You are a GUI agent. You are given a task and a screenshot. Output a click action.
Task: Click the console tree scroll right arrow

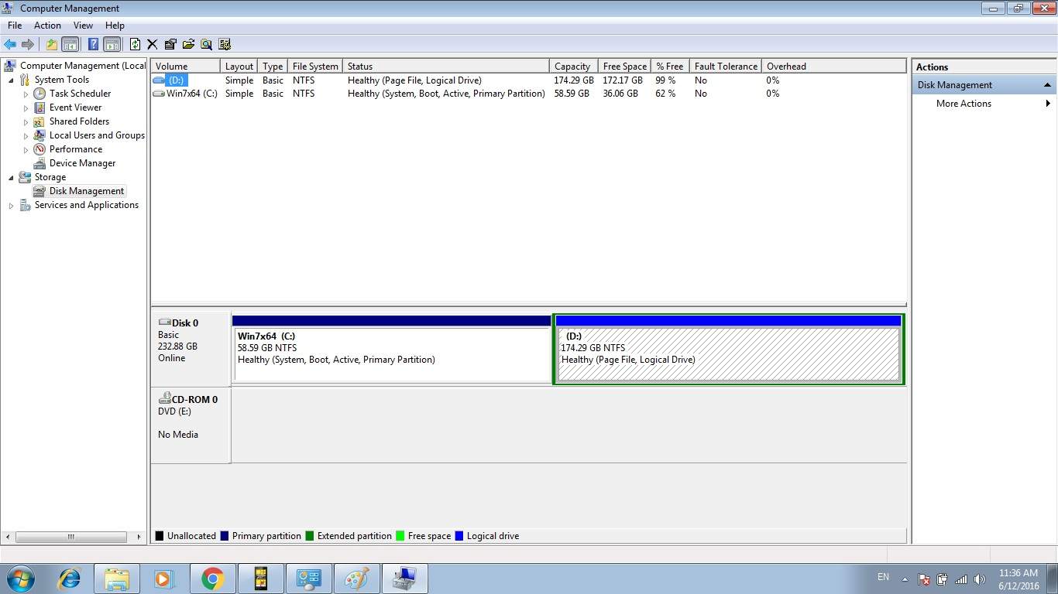pyautogui.click(x=139, y=537)
